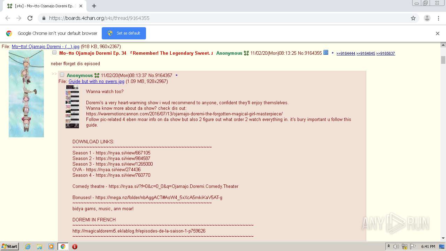Screen dimensions: 446x251
Task: Close the Mo~tto Ojamajo Doremi tab
Action: [81, 6]
